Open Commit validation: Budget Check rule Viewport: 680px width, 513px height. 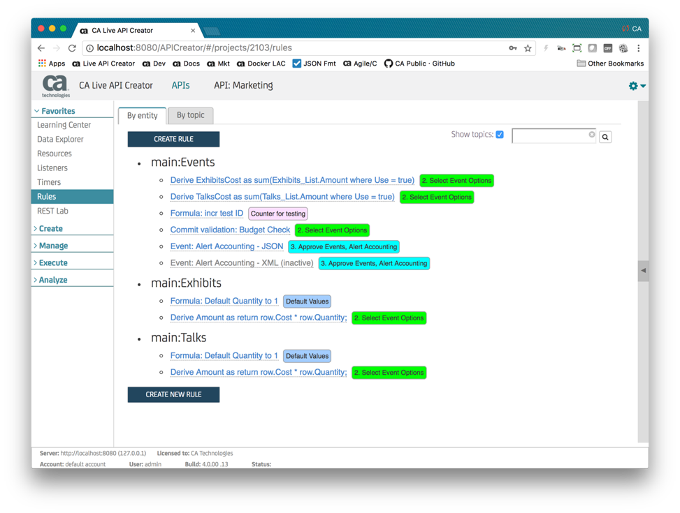(230, 230)
